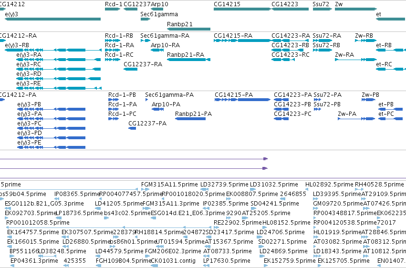This screenshot has width=406, height=268.
Task: Select the Ssu72 gene label
Action: [x=321, y=4]
